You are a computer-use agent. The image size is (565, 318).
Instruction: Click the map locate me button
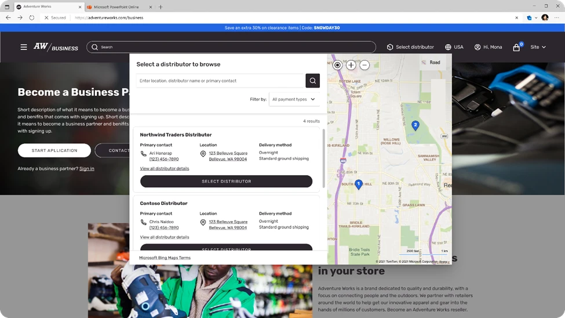point(337,65)
